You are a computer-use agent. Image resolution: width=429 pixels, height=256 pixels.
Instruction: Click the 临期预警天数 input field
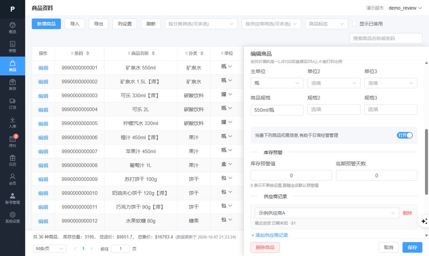click(376, 176)
